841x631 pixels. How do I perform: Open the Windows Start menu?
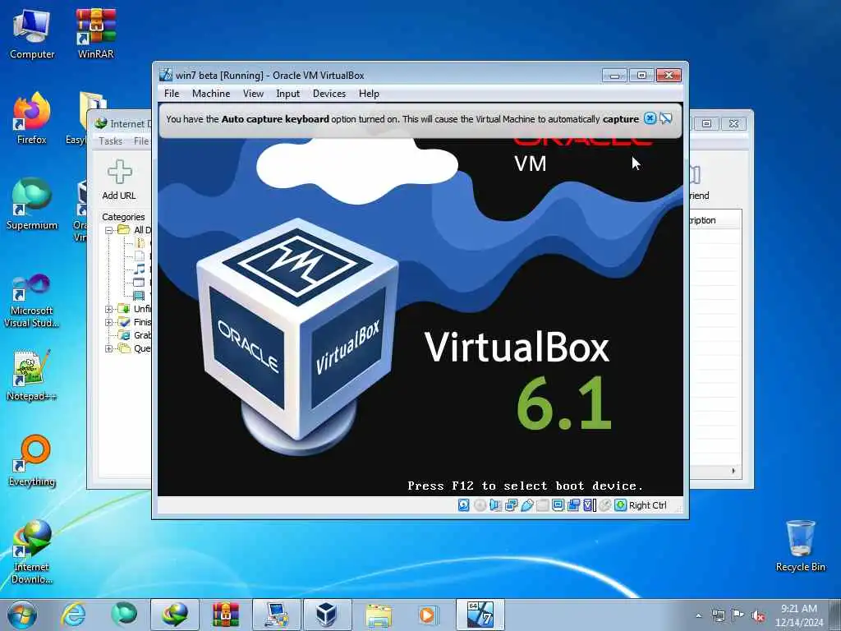[x=22, y=615]
